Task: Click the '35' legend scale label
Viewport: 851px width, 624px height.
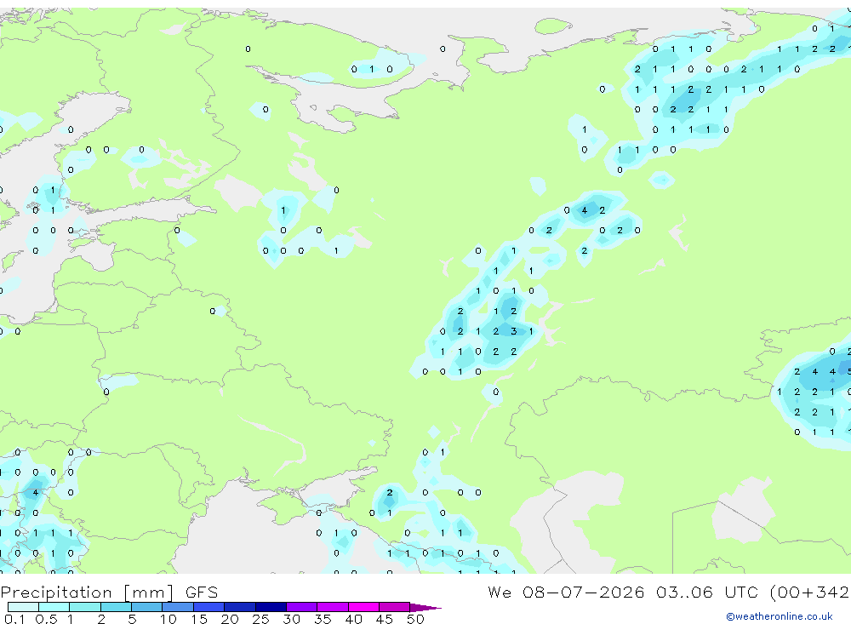Action: coord(323,619)
